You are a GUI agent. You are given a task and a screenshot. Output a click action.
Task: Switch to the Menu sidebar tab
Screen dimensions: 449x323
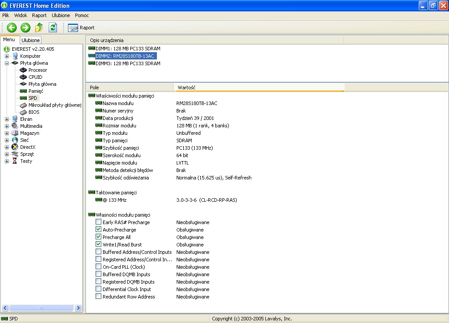click(x=9, y=40)
